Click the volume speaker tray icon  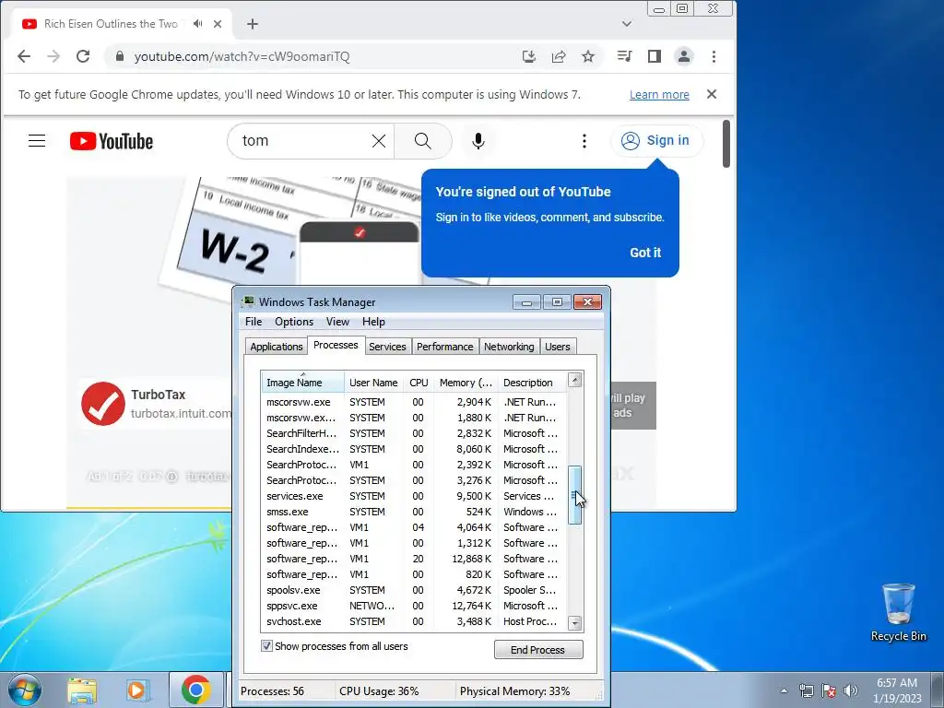point(851,690)
